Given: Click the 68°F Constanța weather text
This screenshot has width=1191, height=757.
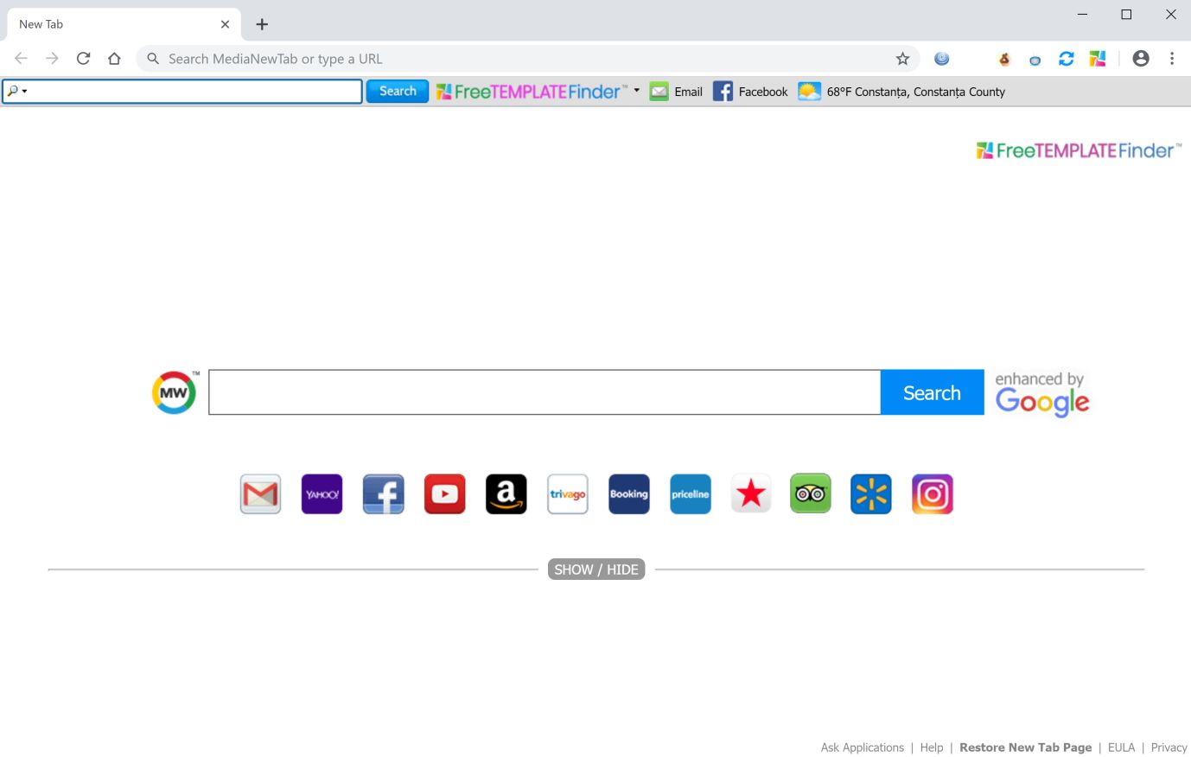Looking at the screenshot, I should pyautogui.click(x=916, y=92).
